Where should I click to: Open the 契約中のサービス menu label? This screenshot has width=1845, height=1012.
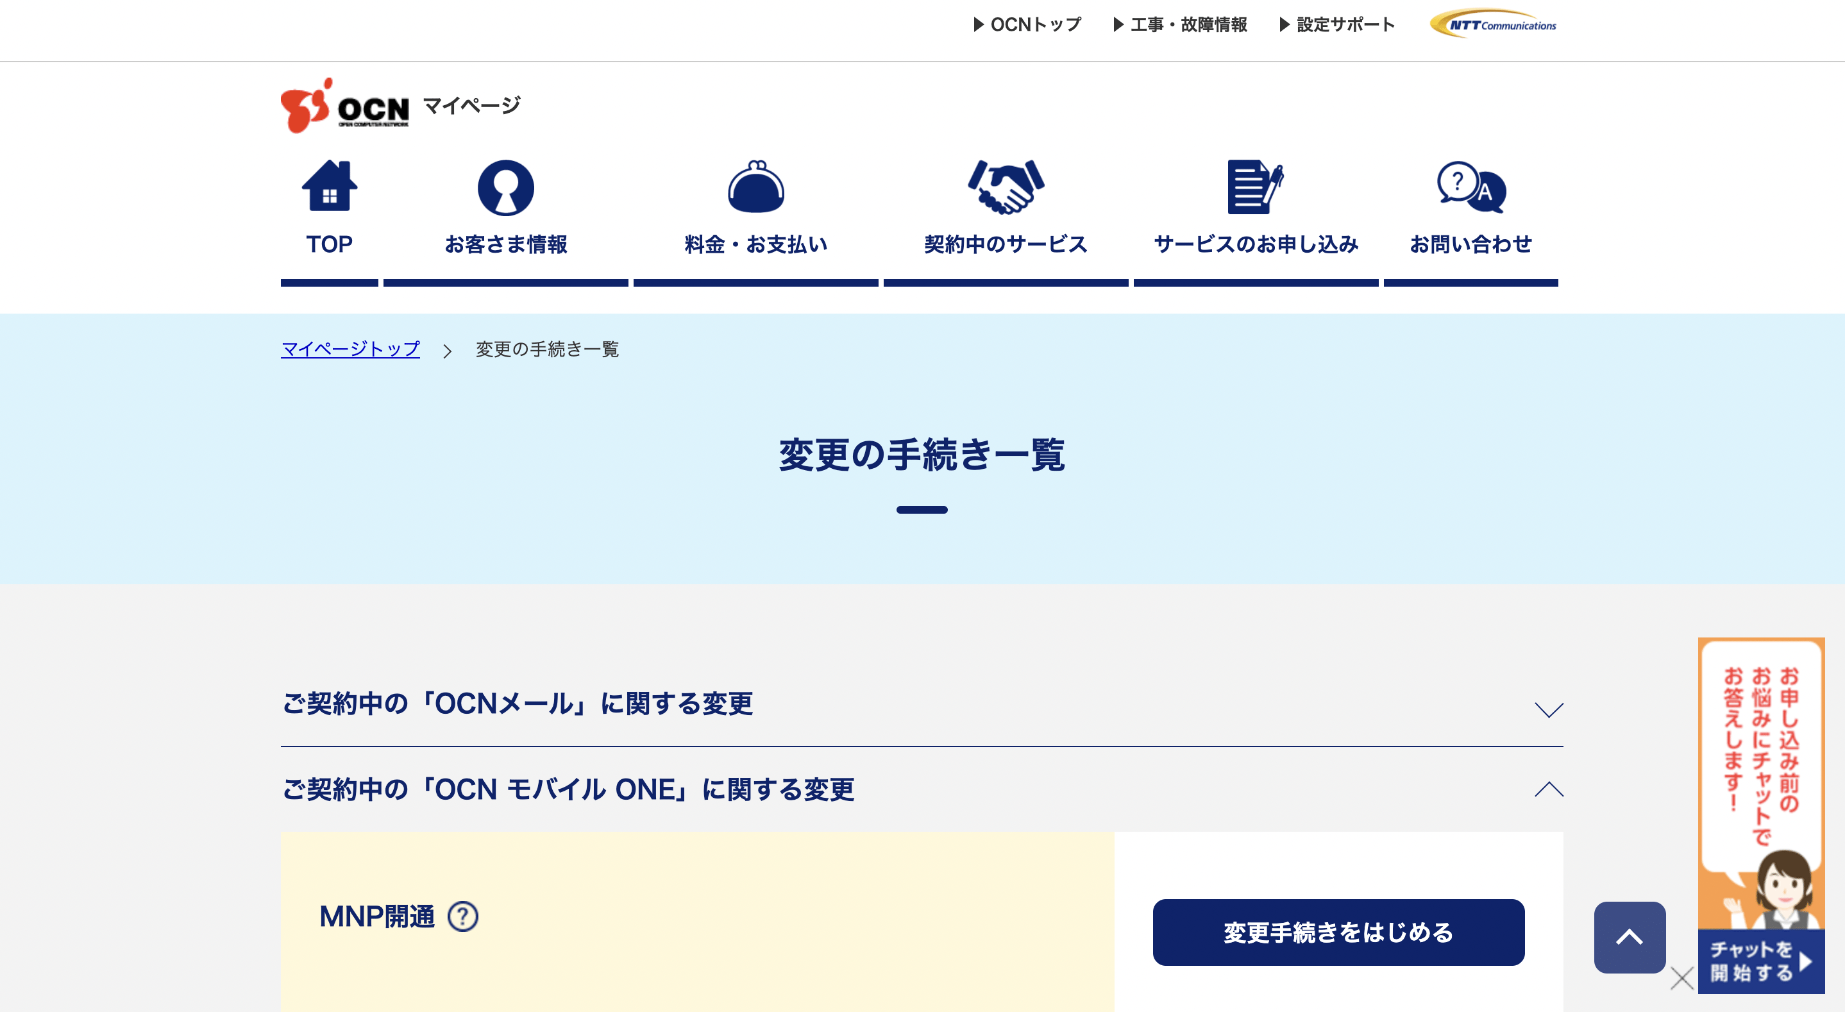(1006, 244)
